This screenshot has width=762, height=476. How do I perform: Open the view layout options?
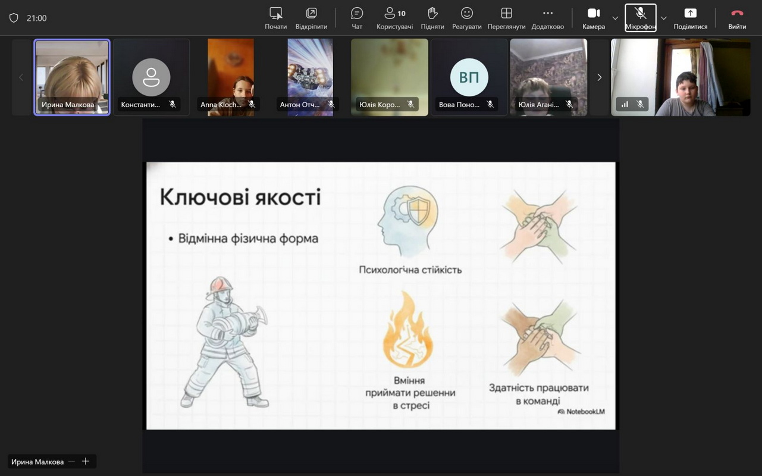click(x=506, y=18)
